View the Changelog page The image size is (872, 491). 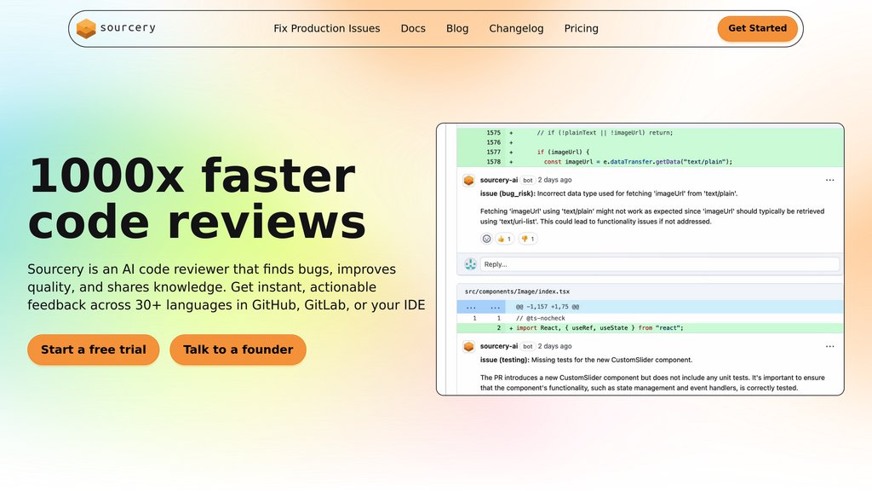(516, 28)
